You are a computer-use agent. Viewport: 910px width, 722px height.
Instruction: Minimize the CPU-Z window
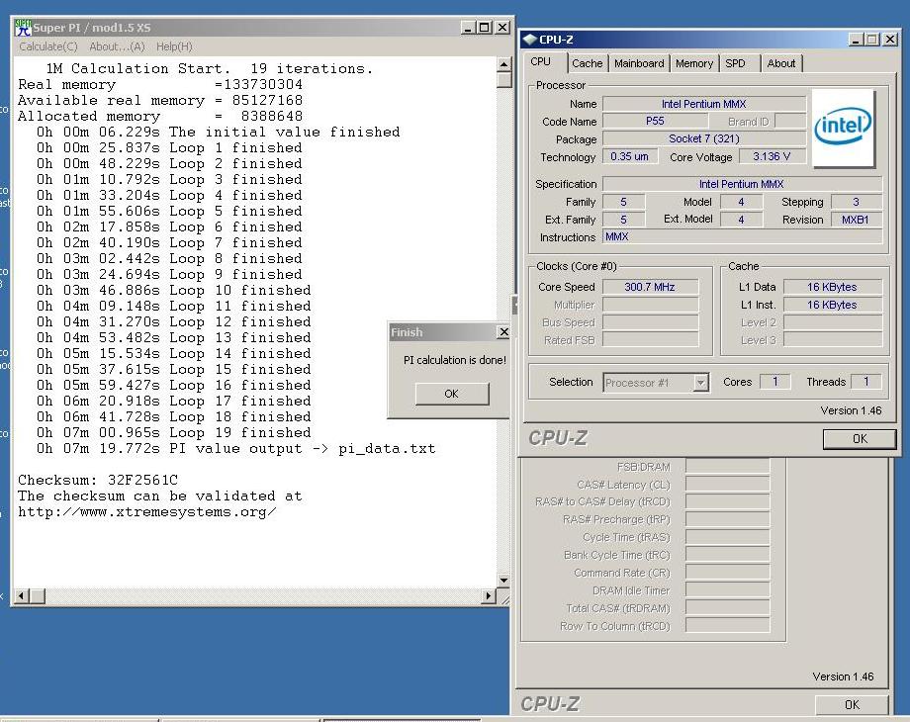click(x=856, y=40)
